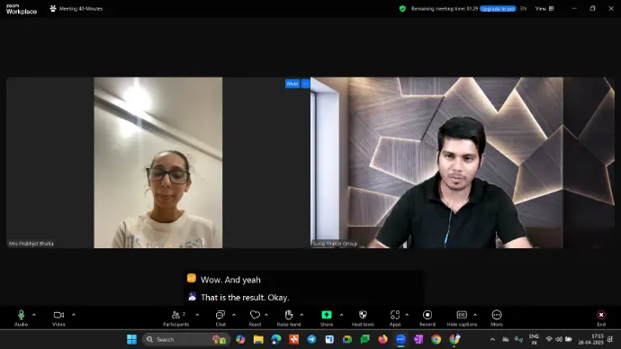Open the Zoom Apps panel

(395, 318)
